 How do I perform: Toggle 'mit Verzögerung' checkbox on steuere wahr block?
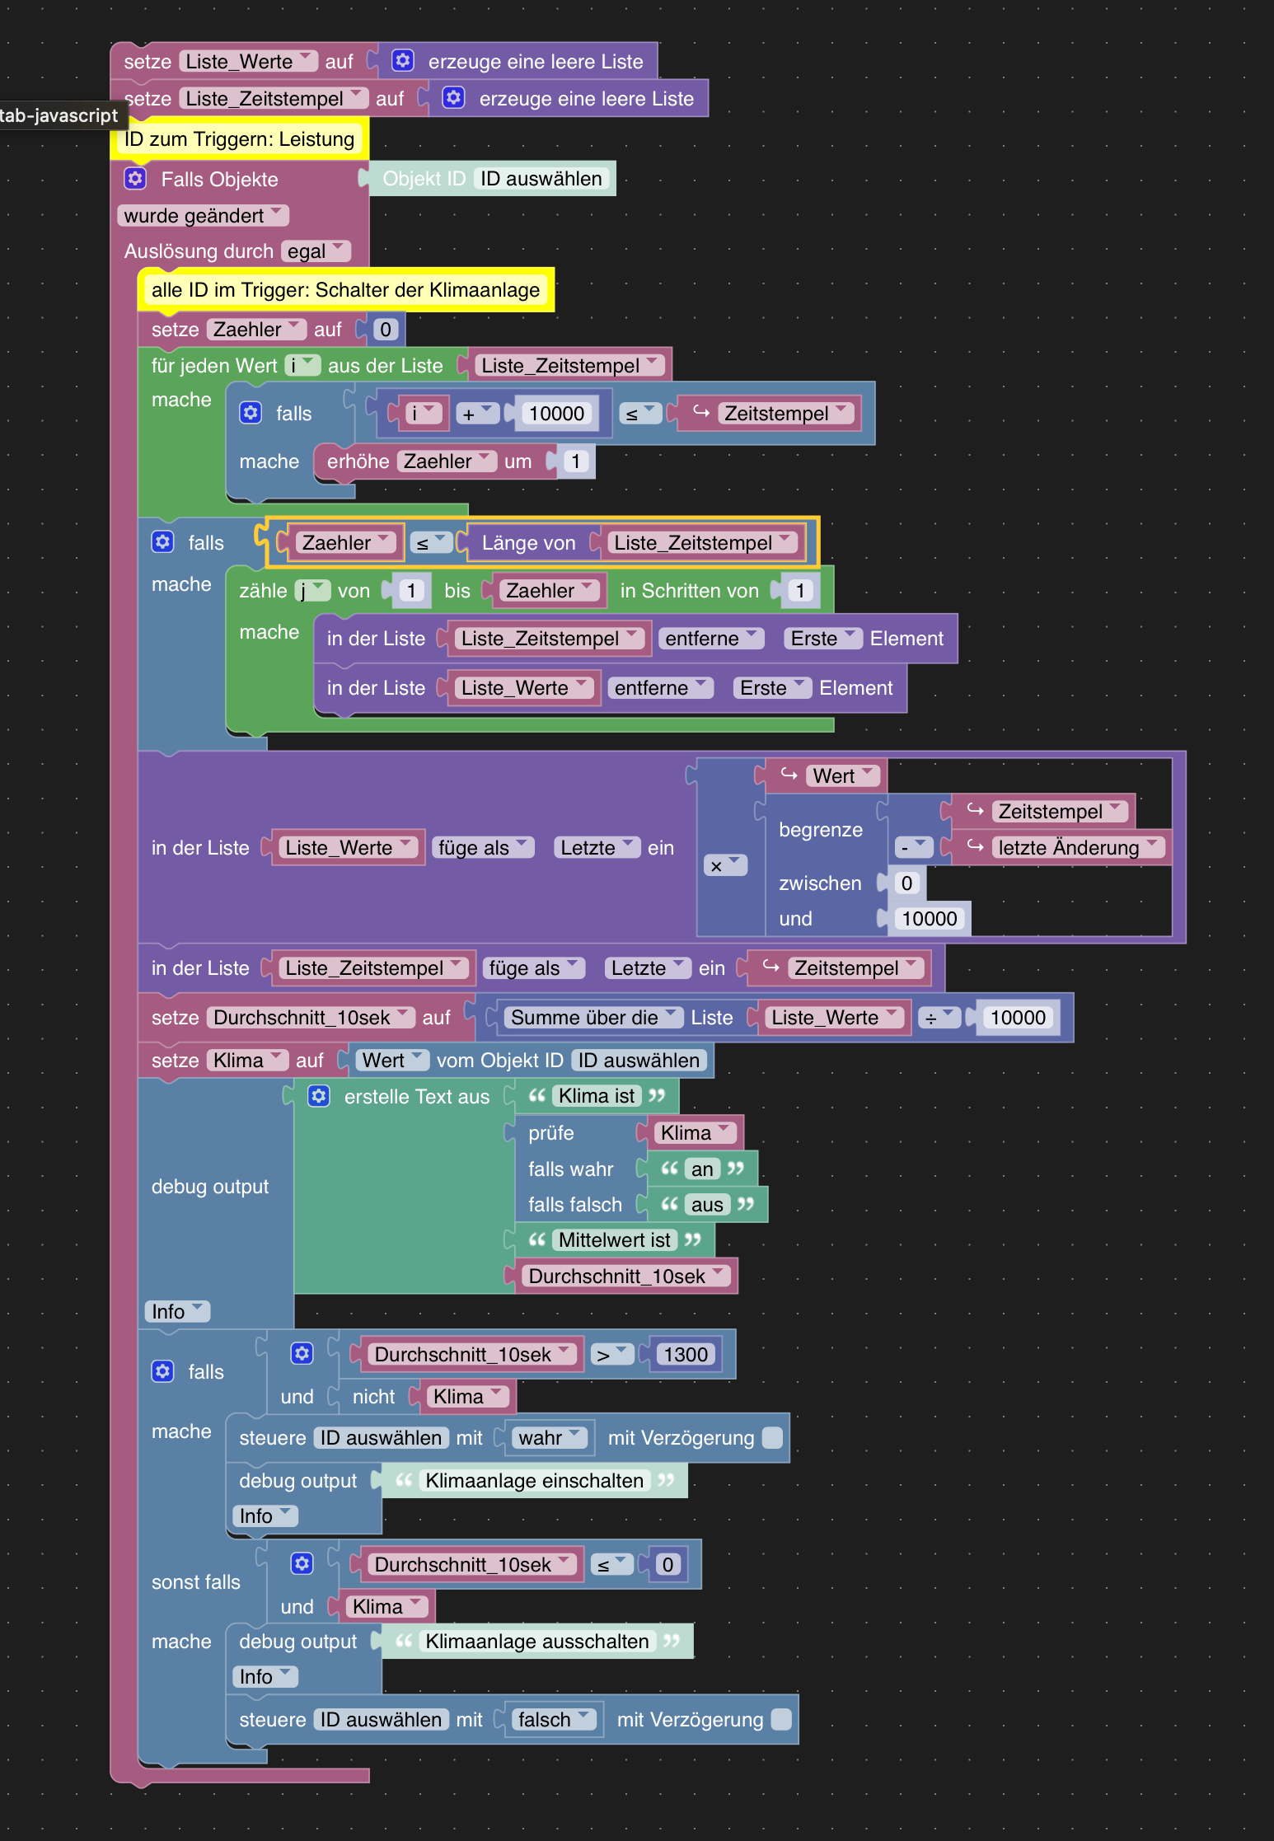pos(773,1437)
